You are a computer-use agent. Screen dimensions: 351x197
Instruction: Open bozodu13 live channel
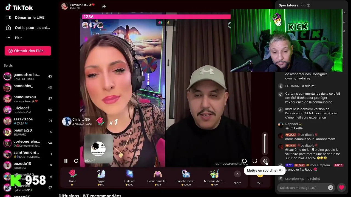click(x=27, y=166)
